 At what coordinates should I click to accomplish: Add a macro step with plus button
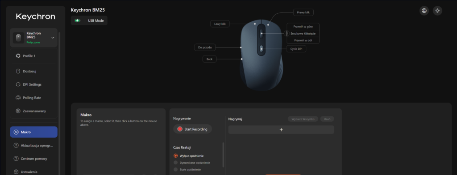tap(281, 130)
